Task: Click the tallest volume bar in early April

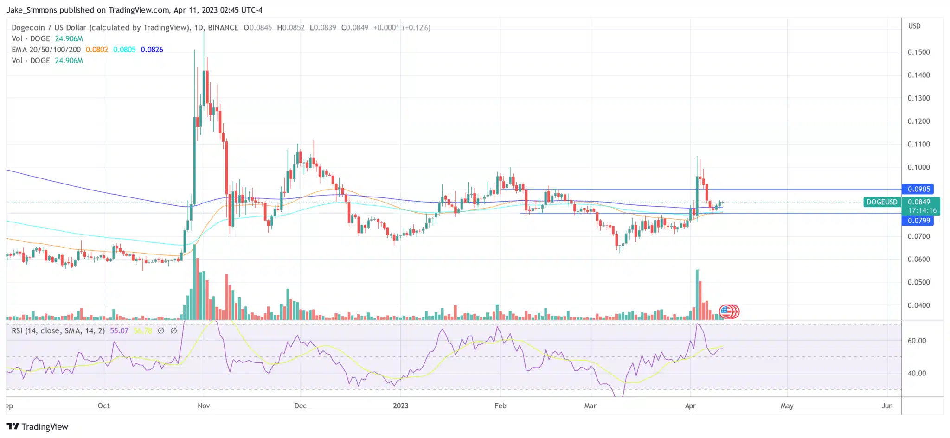Action: tap(697, 295)
